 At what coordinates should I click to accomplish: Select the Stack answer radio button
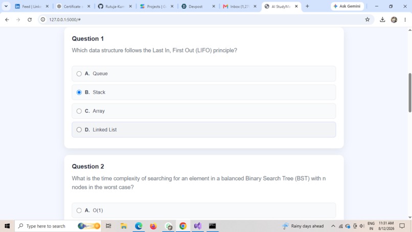79,92
